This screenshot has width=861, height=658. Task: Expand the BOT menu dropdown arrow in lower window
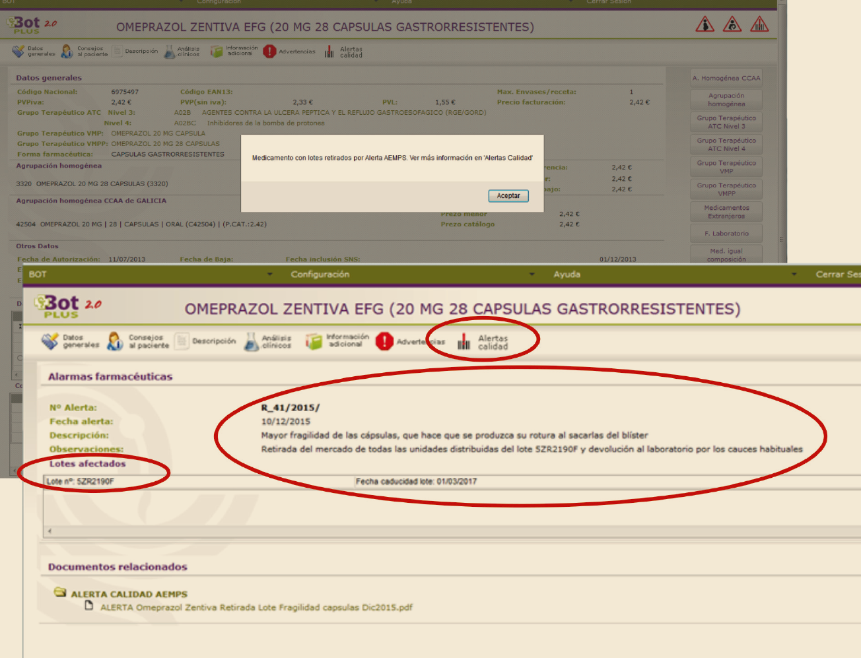[x=269, y=275]
